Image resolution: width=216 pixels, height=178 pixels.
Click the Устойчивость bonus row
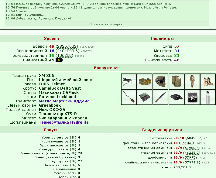click(x=67, y=173)
